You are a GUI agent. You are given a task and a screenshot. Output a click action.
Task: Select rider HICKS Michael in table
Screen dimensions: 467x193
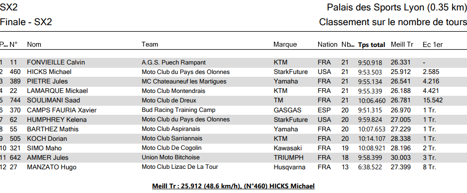click(49, 72)
